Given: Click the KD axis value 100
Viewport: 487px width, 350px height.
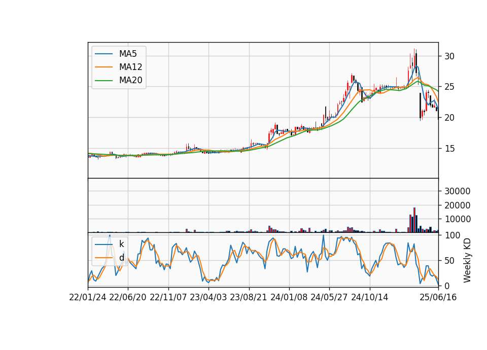Looking at the screenshot, I should coord(452,236).
